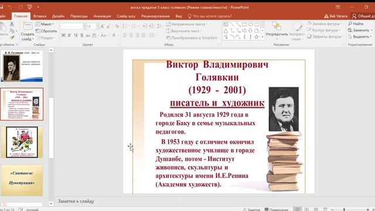Viewport: 375px width, 211px height.
Task: Click Выделить select button
Action: (x=360, y=36)
